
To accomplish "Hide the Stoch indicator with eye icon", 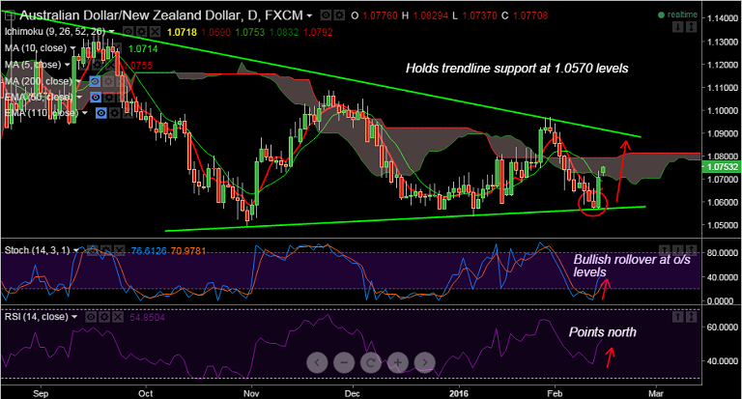I will pyautogui.click(x=93, y=250).
